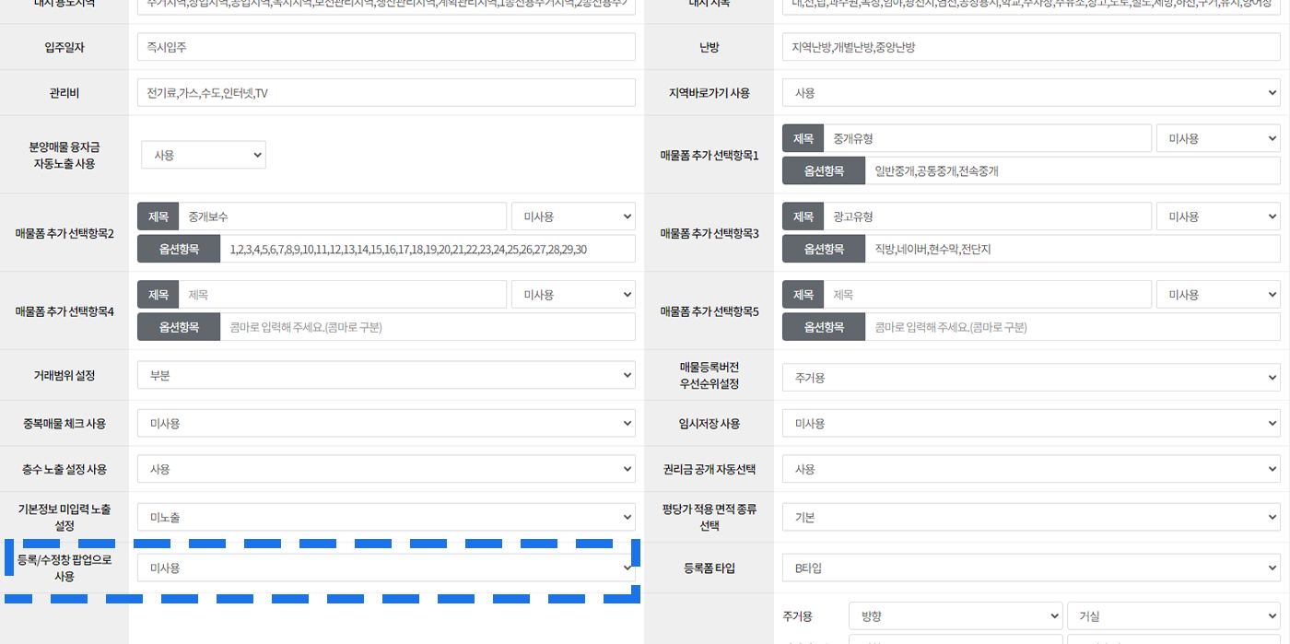Click the 관리비 text field
Screen dimensions: 1290x644
coord(386,93)
